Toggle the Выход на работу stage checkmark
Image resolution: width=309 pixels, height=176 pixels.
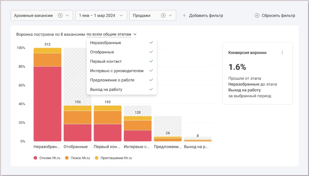(151, 89)
